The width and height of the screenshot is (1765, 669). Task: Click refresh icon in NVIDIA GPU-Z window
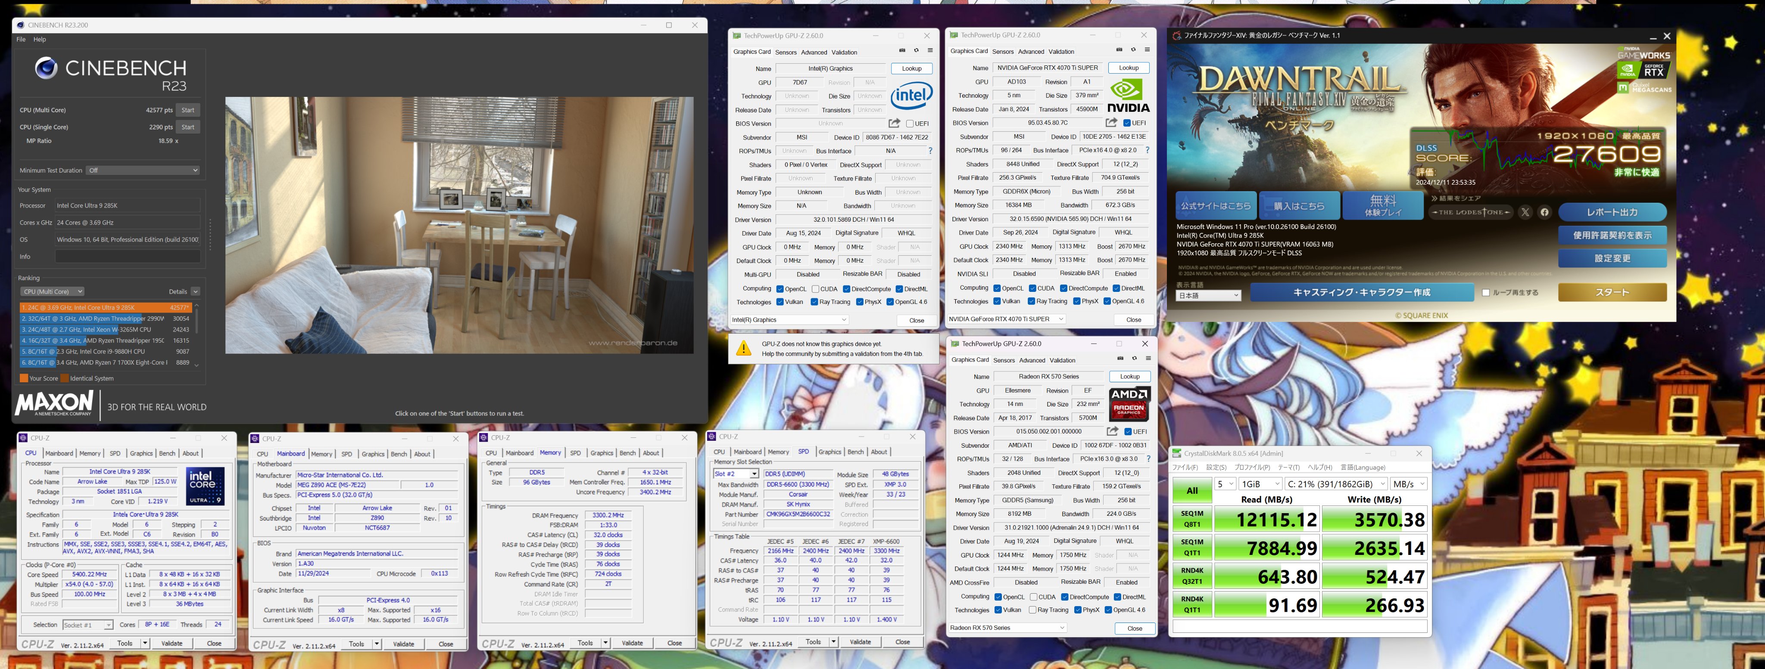click(x=1133, y=50)
